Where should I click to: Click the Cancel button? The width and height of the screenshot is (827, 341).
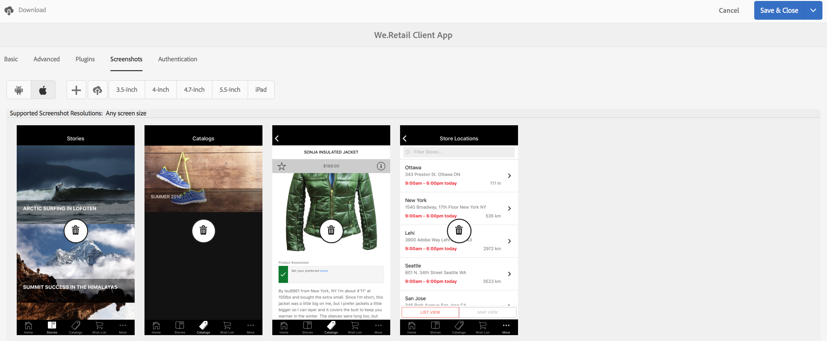729,10
